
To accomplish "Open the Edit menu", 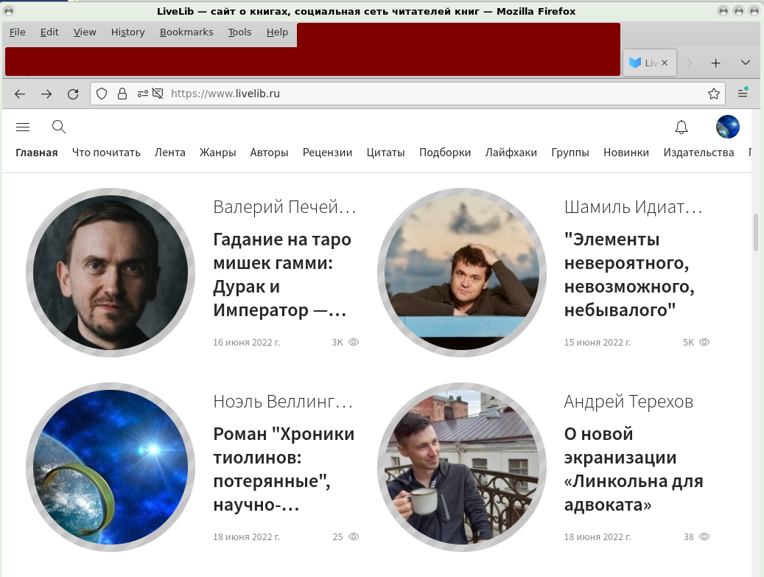I will 49,32.
